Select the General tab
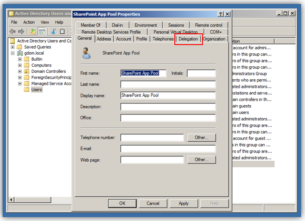The width and height of the screenshot is (305, 221). (85, 38)
